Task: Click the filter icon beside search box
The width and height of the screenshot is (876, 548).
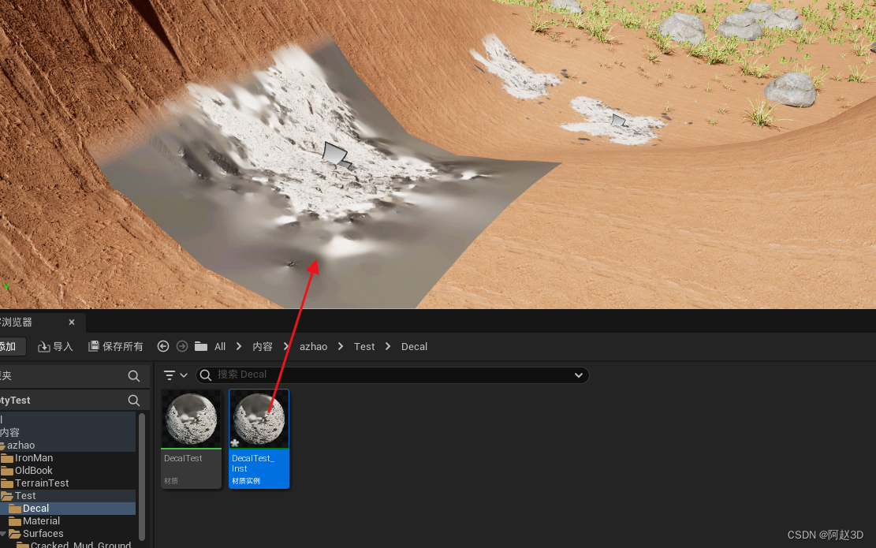Action: pyautogui.click(x=170, y=375)
